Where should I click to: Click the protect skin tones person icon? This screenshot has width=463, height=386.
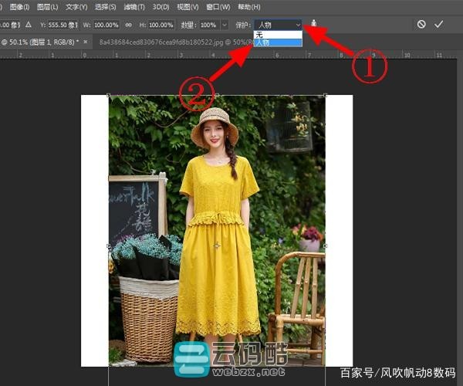pos(314,25)
